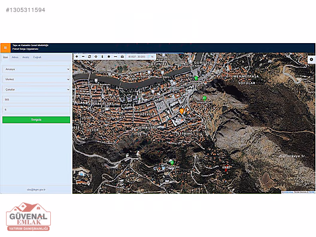The image size is (316, 237).
Task: Click the FETHİYE label on the map
Action: 185,133
